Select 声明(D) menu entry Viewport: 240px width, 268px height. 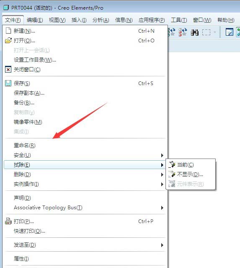click(85, 198)
